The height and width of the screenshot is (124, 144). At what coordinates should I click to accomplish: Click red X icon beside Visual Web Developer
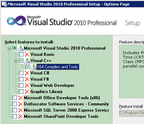pyautogui.click(x=27, y=85)
